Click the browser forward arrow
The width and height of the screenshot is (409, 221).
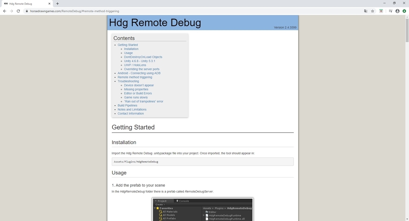[12, 11]
